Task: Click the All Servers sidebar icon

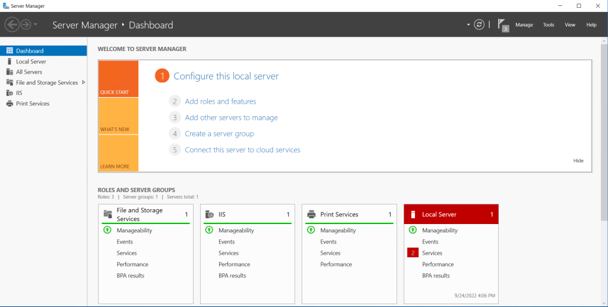Action: pos(9,72)
